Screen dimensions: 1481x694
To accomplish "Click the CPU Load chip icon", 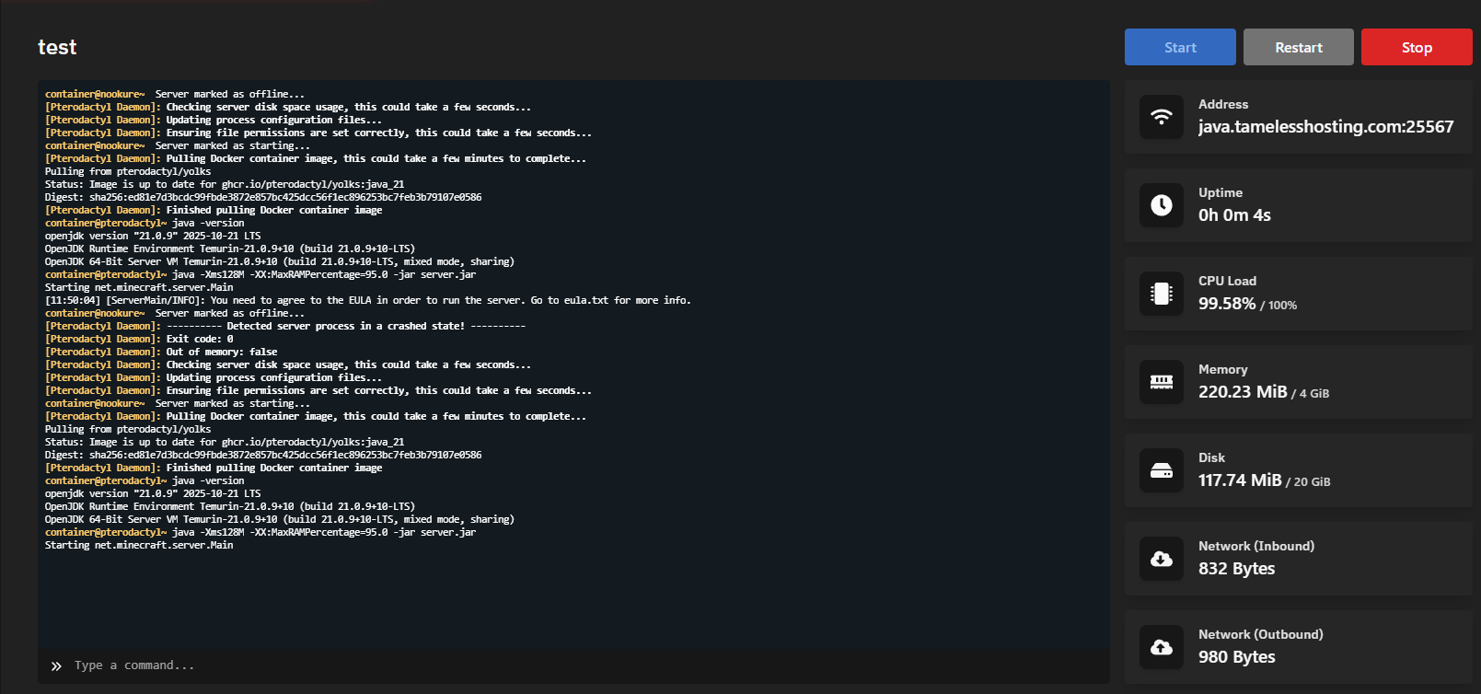I will click(x=1162, y=294).
